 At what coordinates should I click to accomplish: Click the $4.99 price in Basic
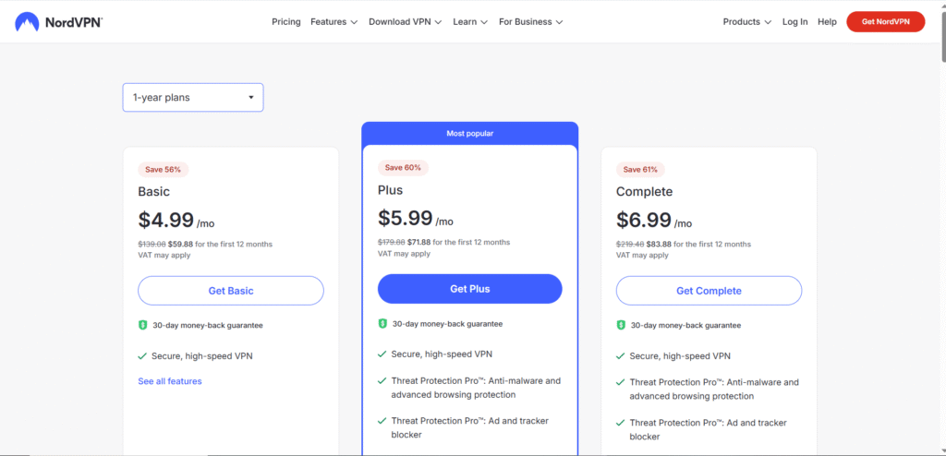click(x=166, y=221)
